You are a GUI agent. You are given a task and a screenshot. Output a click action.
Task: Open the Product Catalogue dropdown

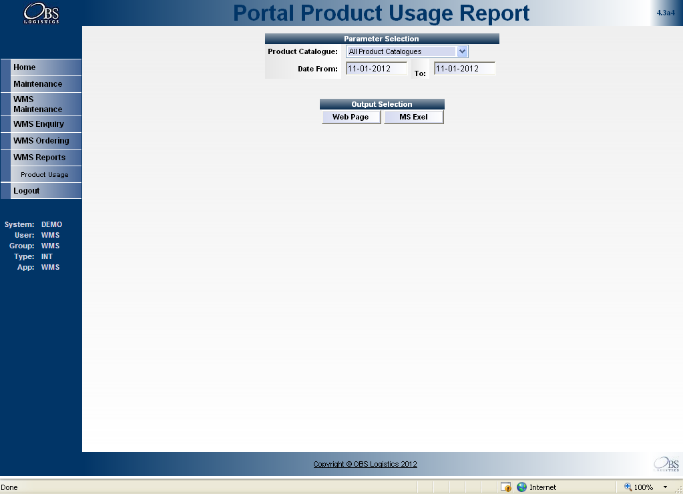tap(407, 51)
